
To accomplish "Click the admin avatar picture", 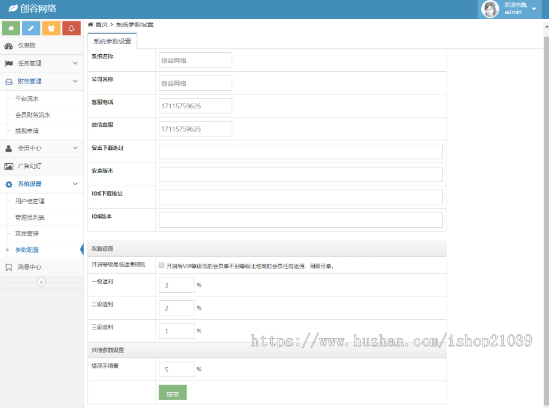I will 490,9.
